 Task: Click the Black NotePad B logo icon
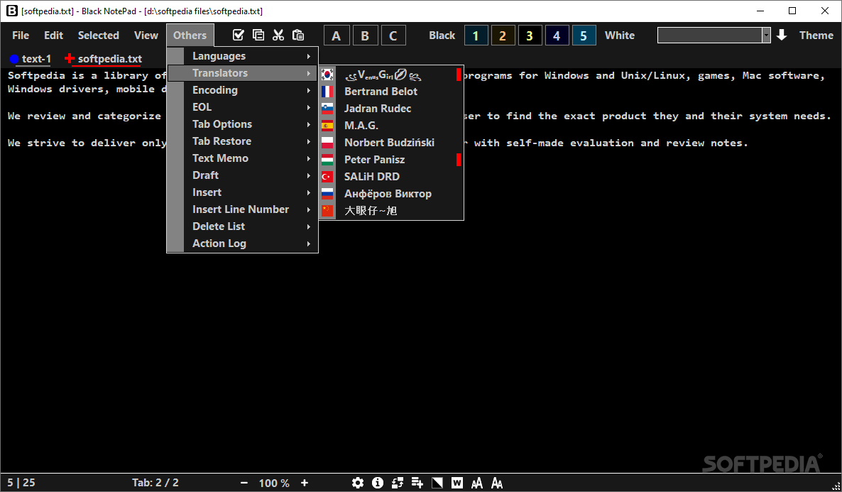[x=11, y=11]
